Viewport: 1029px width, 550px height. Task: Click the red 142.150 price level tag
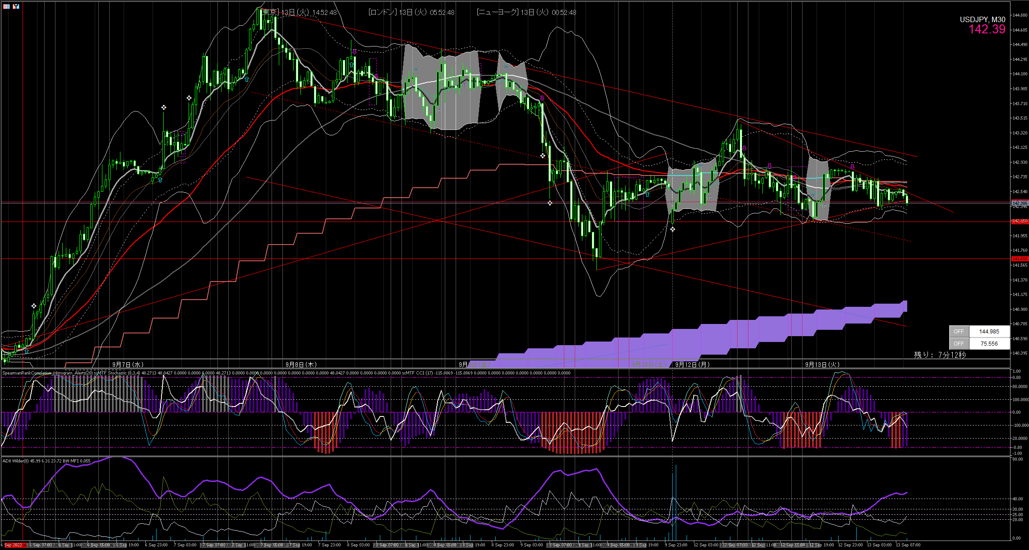[x=1019, y=222]
